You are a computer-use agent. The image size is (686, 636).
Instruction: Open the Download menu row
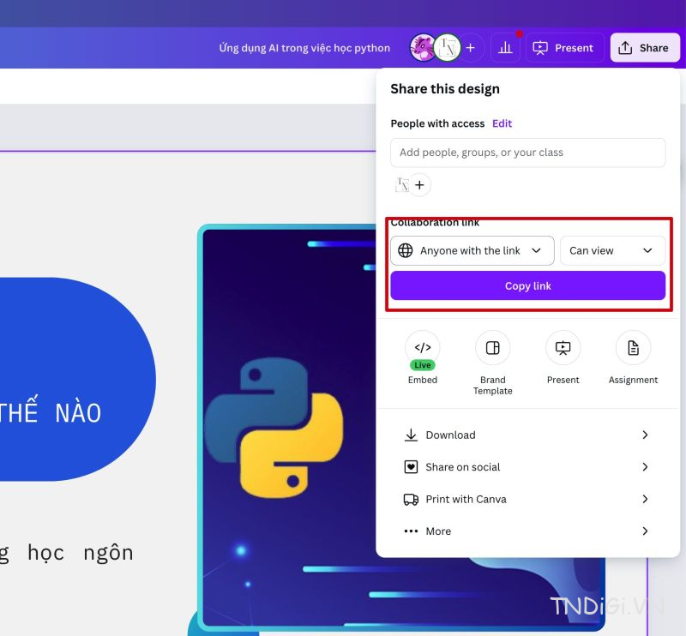click(x=527, y=435)
